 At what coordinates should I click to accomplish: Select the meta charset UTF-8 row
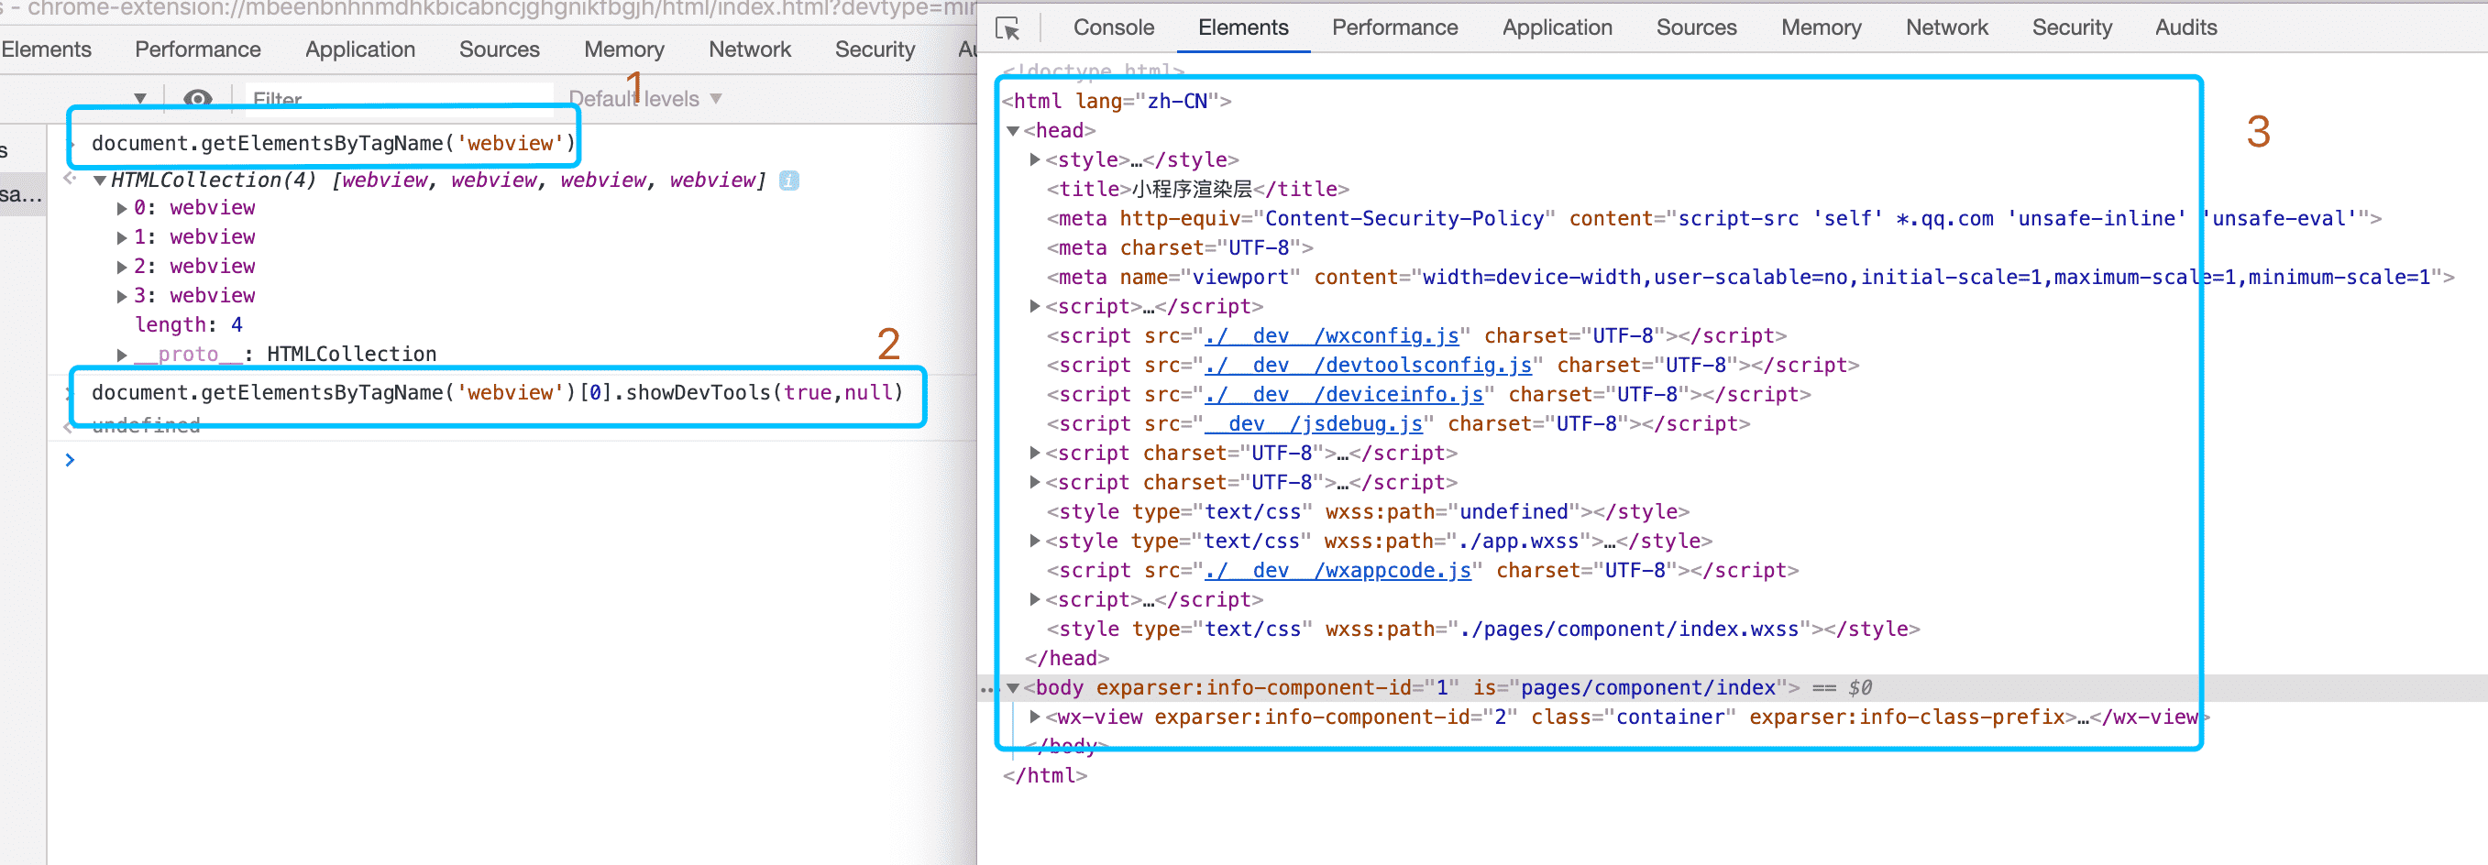1179,248
